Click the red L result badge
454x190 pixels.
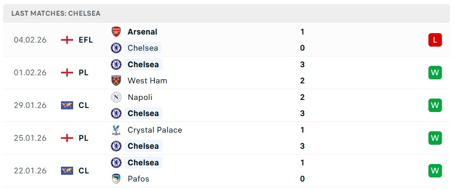click(x=435, y=40)
